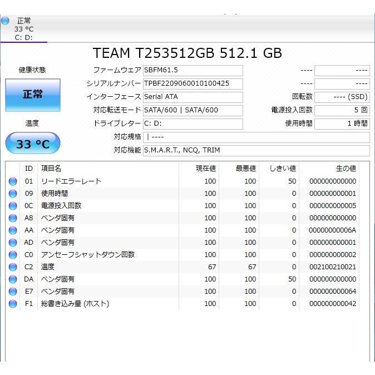Click the 対応機能 S.M.A.R.T., NCQ, TRIM field
The image size is (375, 375).
[x=256, y=151]
